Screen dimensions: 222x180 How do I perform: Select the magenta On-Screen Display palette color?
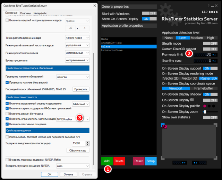coord(206,106)
